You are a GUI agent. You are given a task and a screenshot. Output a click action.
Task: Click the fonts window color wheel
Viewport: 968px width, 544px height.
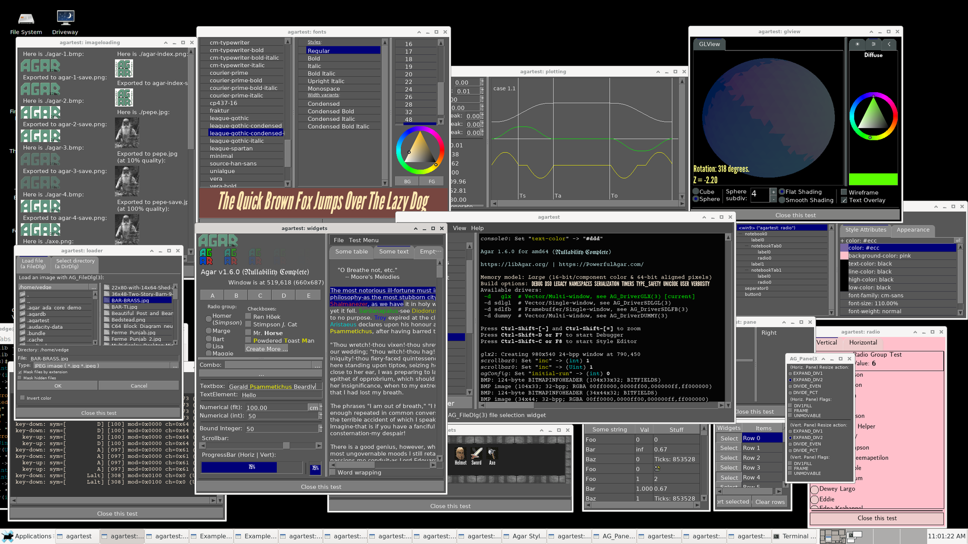pyautogui.click(x=419, y=150)
